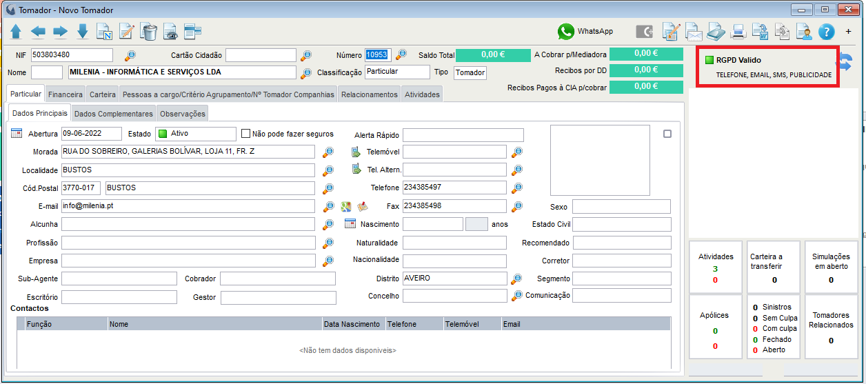The width and height of the screenshot is (866, 384).
Task: Open document with person icon
Action: pos(804,32)
